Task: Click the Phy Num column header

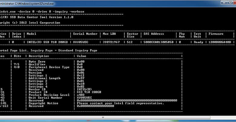Action: [x=182, y=35]
